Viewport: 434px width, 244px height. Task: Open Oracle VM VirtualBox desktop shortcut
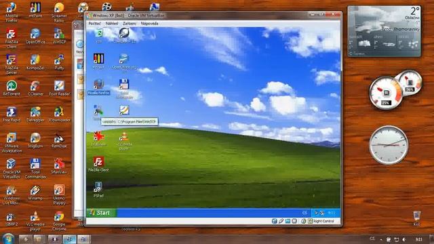12,168
